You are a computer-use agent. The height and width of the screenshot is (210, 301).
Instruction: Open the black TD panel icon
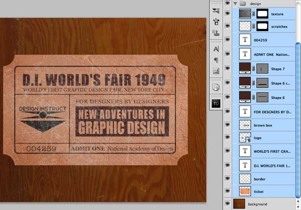(x=216, y=103)
